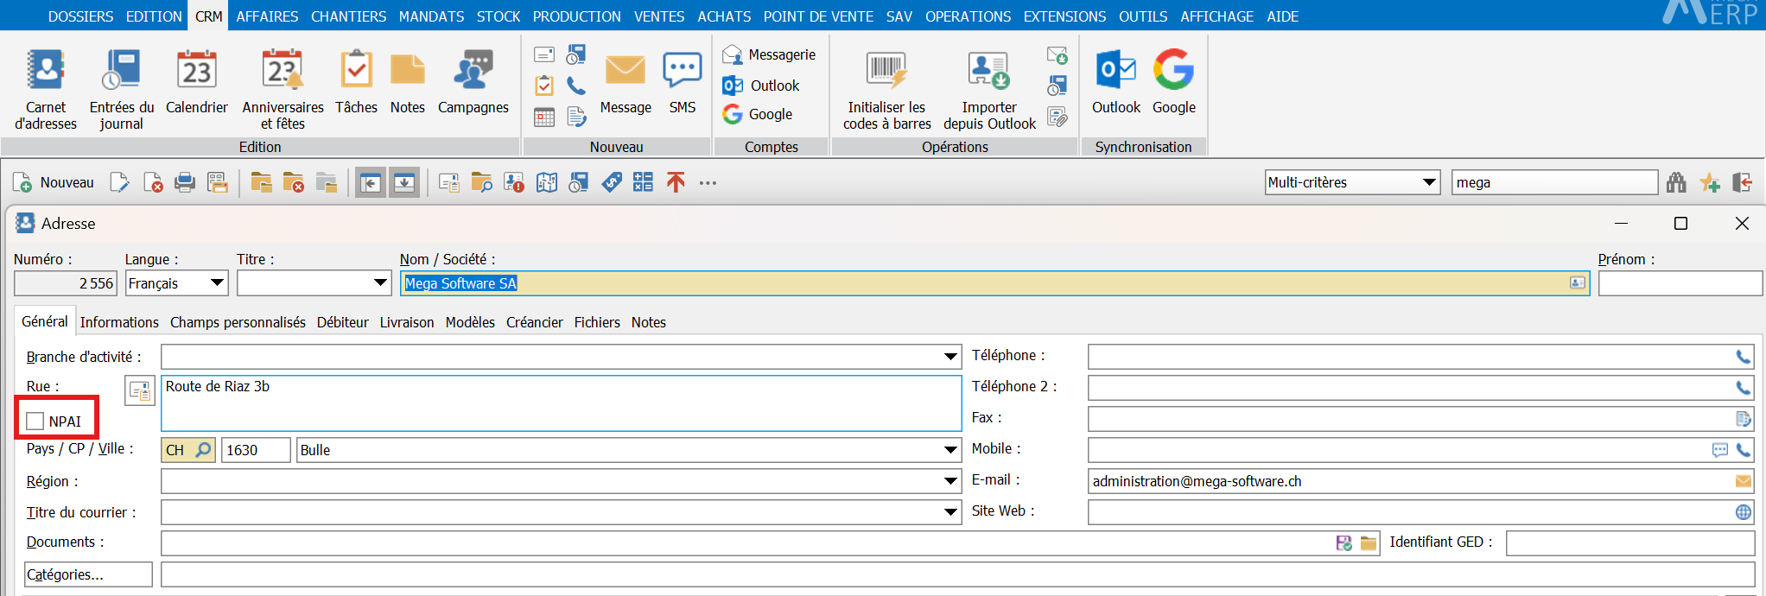Screen dimensions: 1766x596
Task: Open the Messagerie account
Action: (769, 54)
